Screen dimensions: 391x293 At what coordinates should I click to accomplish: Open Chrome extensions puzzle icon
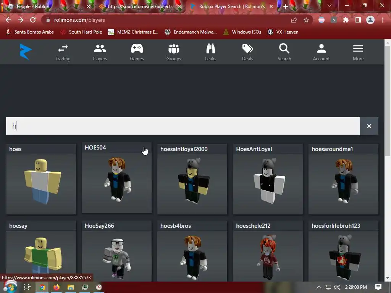346,20
